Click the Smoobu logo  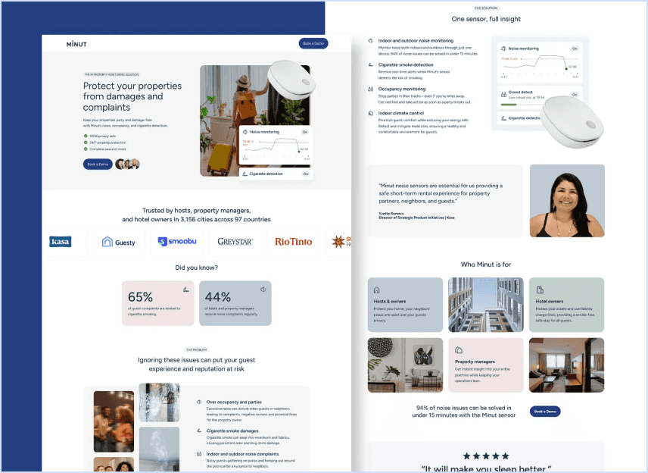(x=177, y=241)
